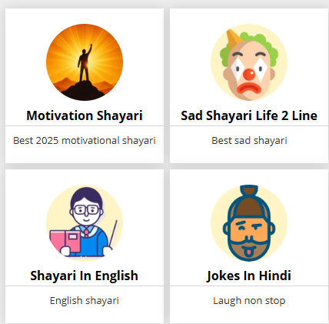Open Motivation Shayari title
This screenshot has width=329, height=324.
pyautogui.click(x=85, y=115)
